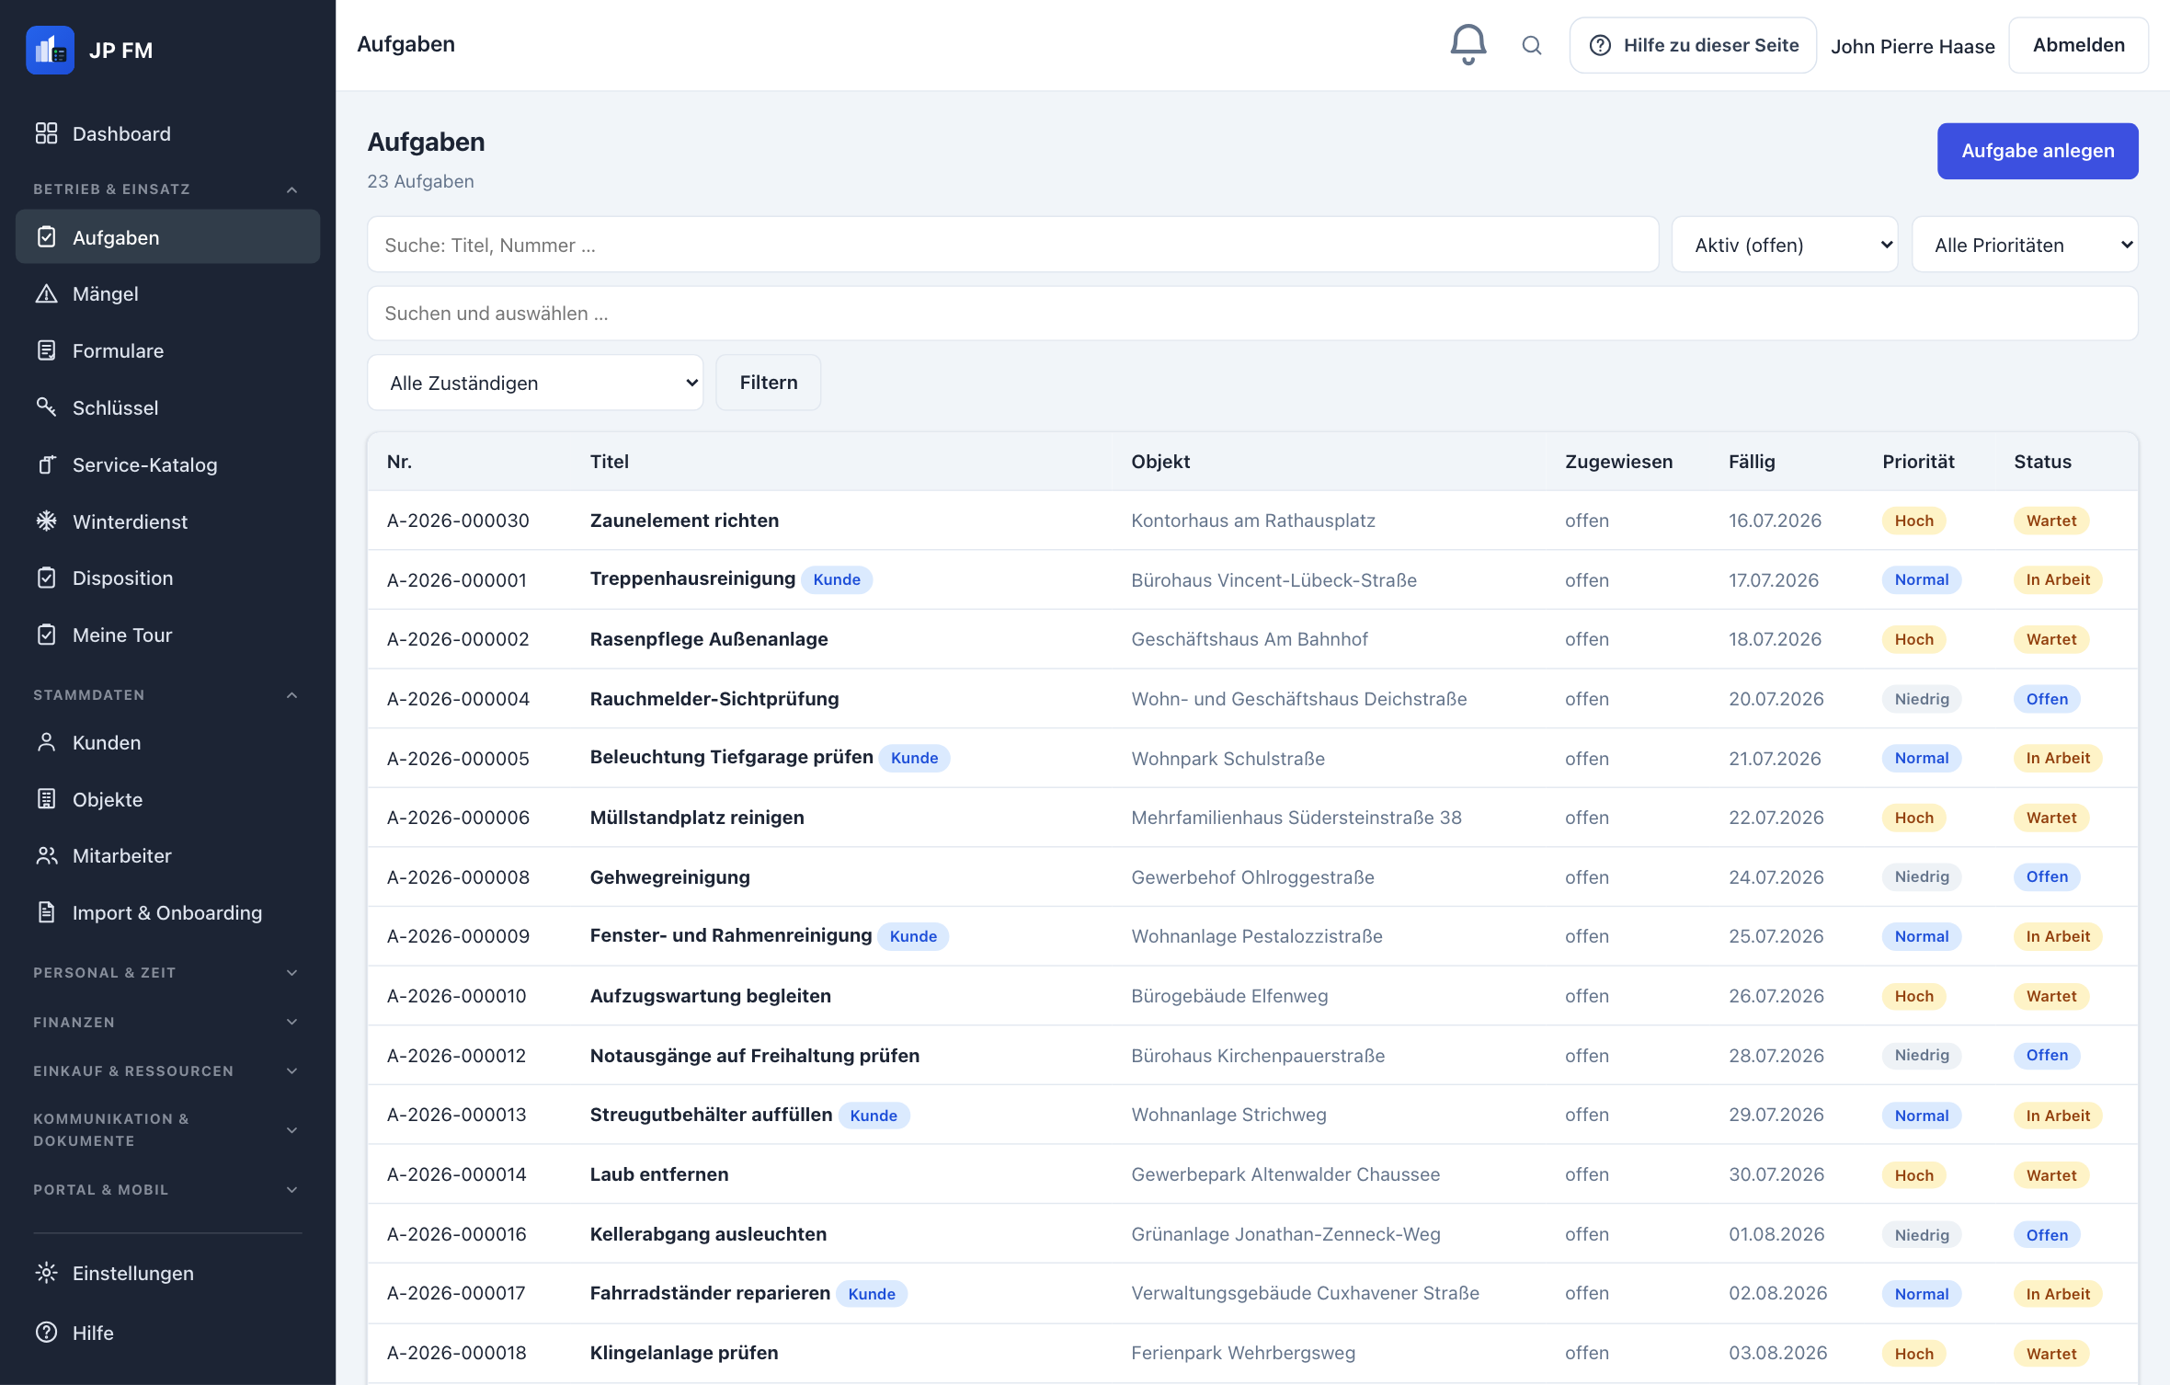Go to Mängel in sidebar
Screen dimensions: 2170x1385
[167, 293]
